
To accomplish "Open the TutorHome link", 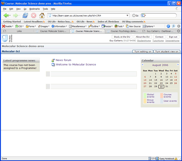I will point(158,41).
